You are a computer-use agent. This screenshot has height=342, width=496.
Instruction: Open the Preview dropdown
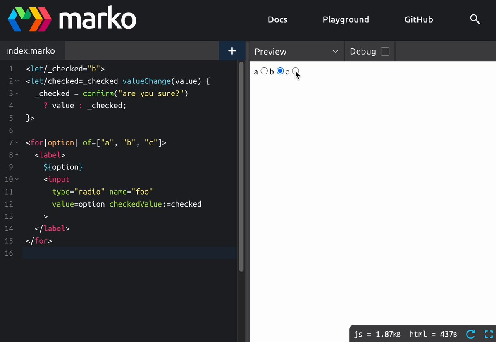tap(295, 51)
